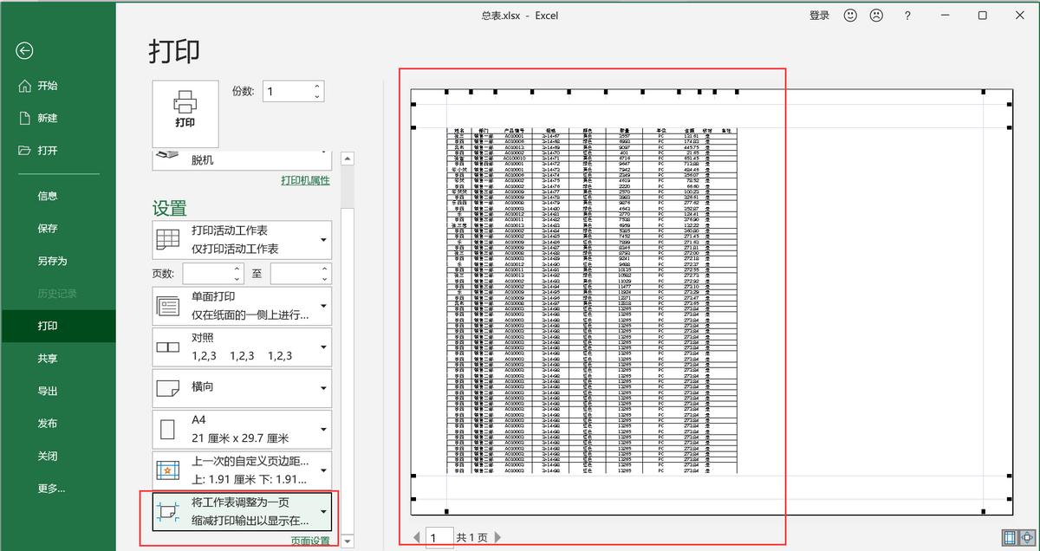Click Sign in (登录) in title bar

click(819, 16)
